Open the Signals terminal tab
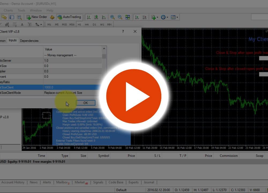 pos(98,182)
